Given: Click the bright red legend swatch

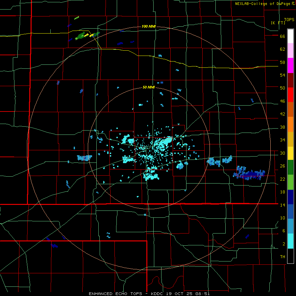Looking at the screenshot, I should click(290, 95).
